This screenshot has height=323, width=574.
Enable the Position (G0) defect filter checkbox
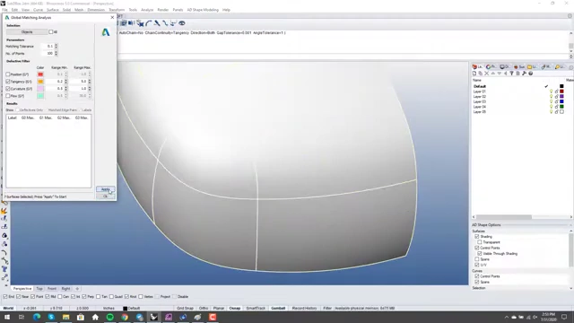click(x=8, y=74)
